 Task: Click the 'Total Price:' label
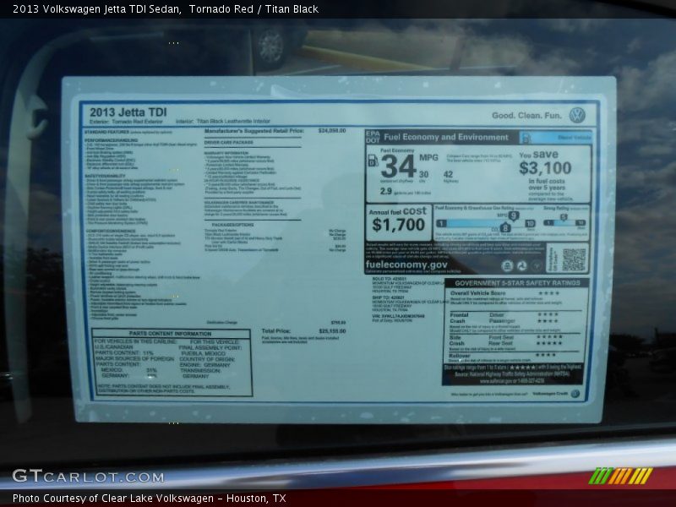[x=276, y=331]
